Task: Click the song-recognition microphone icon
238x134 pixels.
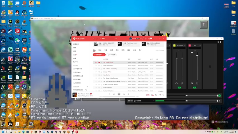Action: click(x=116, y=39)
